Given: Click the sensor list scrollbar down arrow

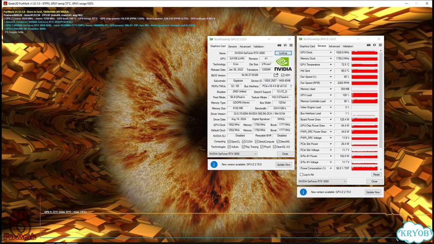Looking at the screenshot, I should 380,169.
